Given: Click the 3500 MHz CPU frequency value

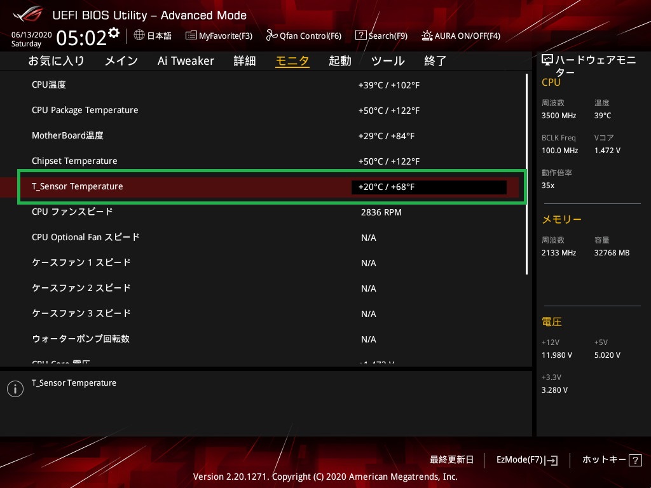Looking at the screenshot, I should coord(558,116).
